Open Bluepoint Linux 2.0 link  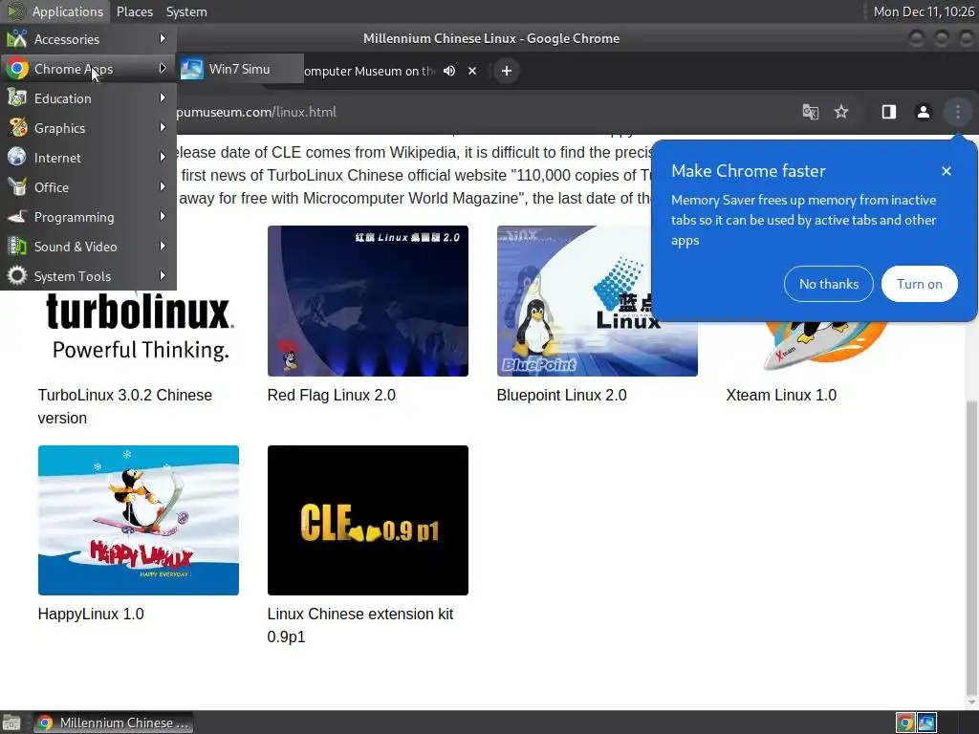[x=561, y=395]
